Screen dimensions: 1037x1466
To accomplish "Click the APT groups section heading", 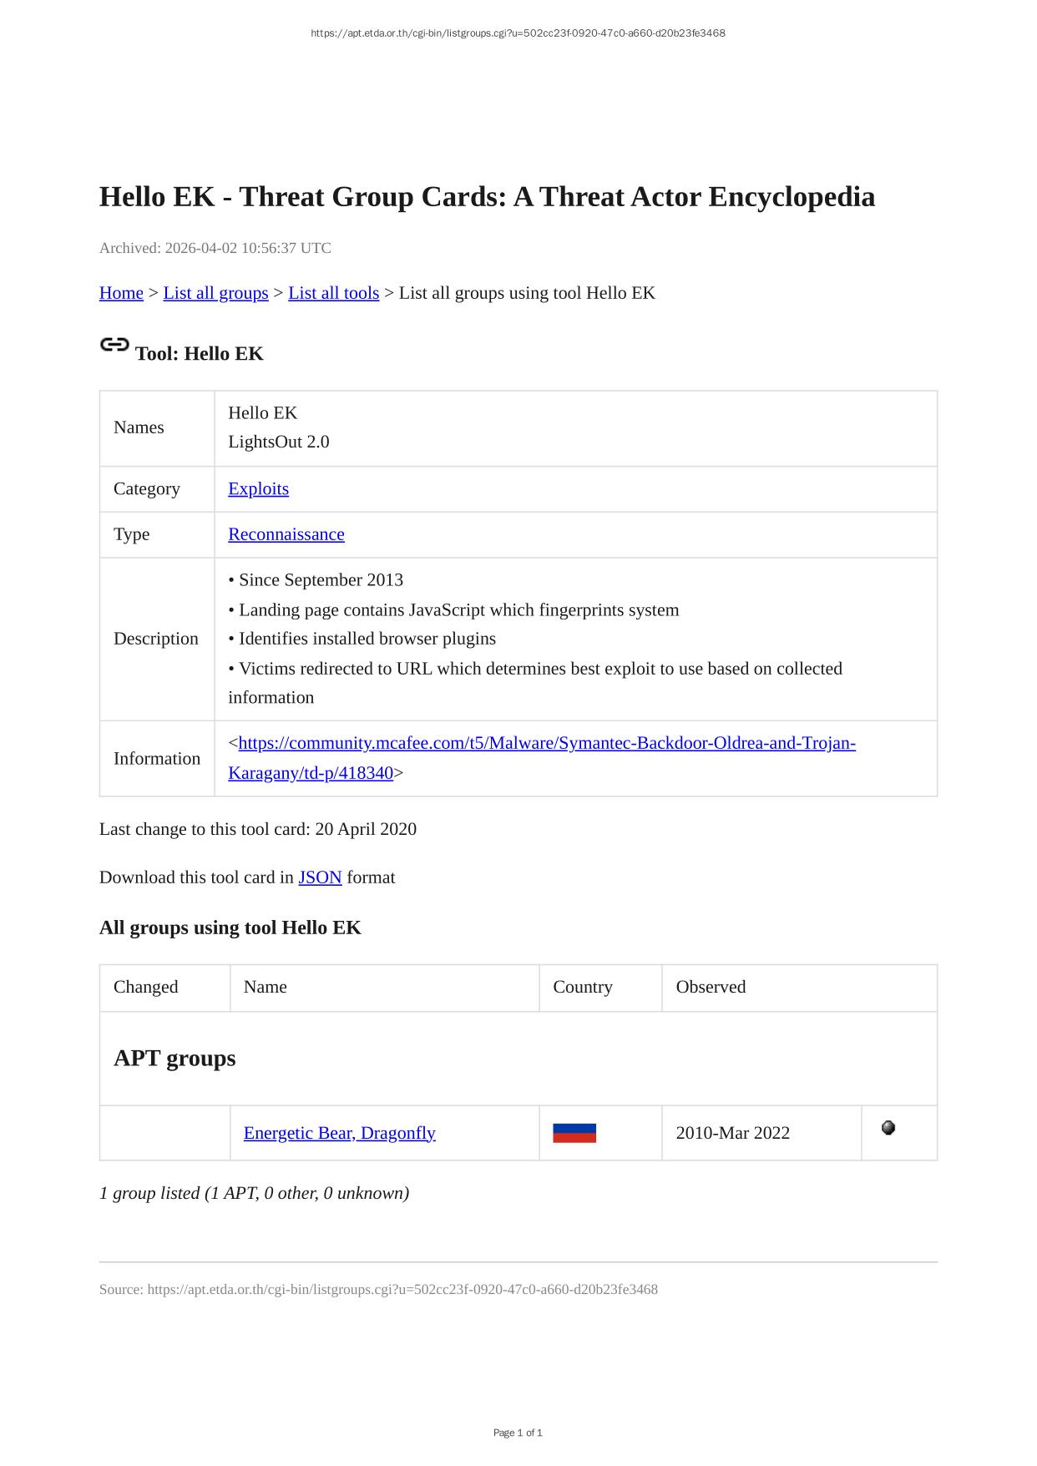I will click(175, 1058).
